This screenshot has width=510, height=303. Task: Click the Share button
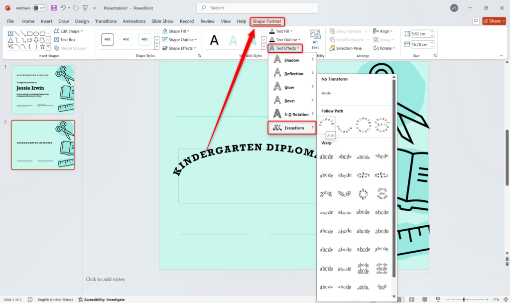click(493, 21)
